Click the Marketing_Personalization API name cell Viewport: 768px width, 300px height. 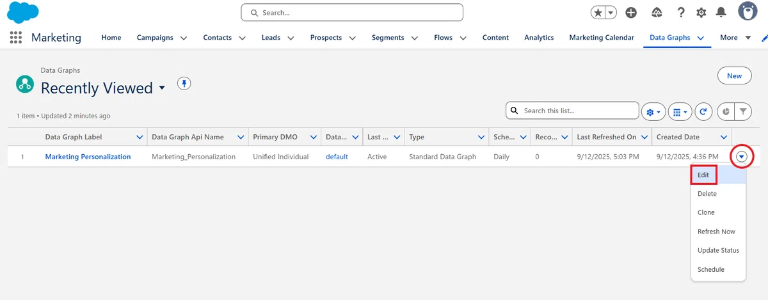click(x=193, y=157)
